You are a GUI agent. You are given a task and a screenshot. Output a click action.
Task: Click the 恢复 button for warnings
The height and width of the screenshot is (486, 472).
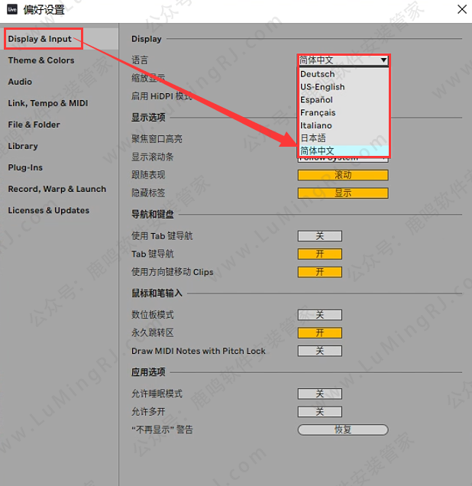pos(343,429)
